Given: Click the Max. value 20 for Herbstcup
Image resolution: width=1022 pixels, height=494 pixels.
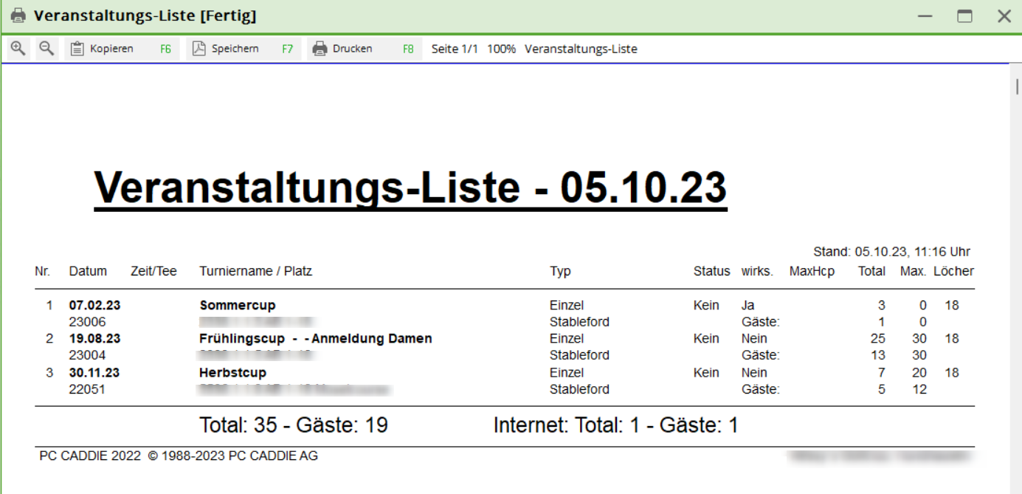Looking at the screenshot, I should (x=919, y=372).
